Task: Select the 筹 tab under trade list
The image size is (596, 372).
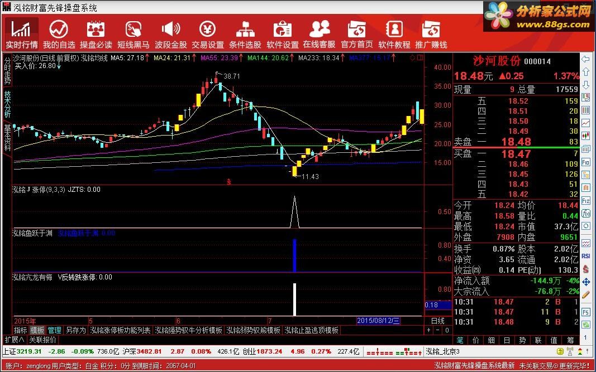Action: (570, 340)
